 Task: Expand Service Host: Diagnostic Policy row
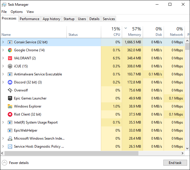pyautogui.click(x=3, y=146)
